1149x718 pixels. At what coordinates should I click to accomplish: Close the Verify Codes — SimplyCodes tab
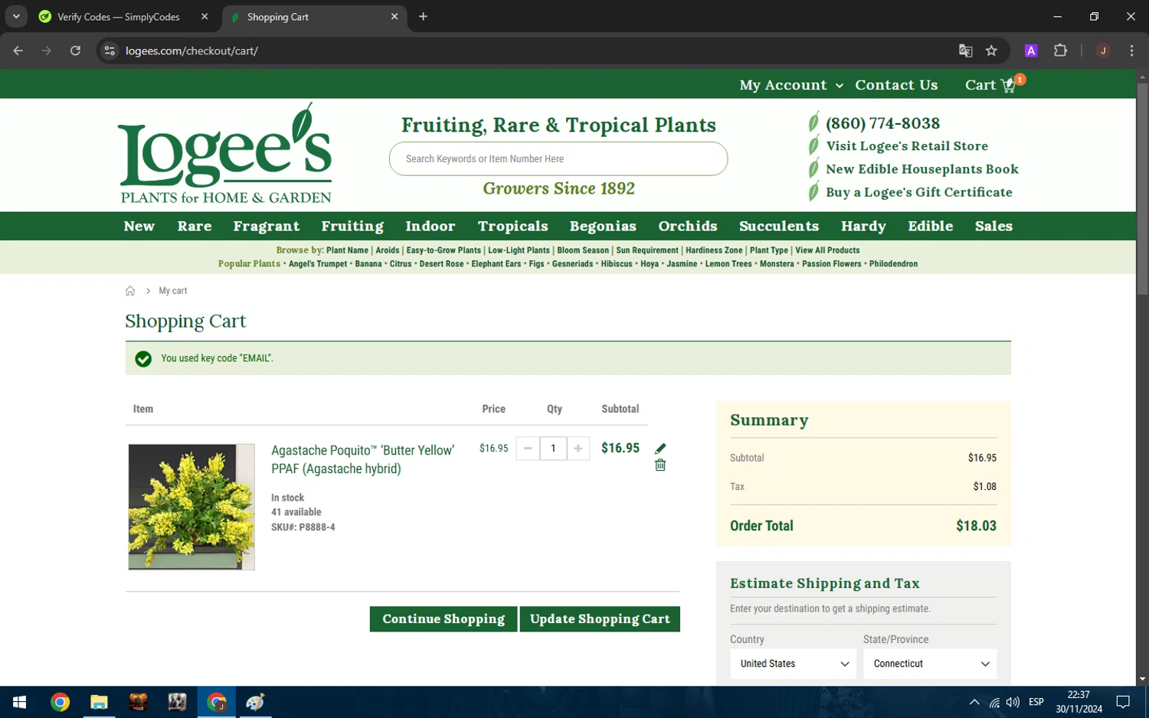pos(205,16)
